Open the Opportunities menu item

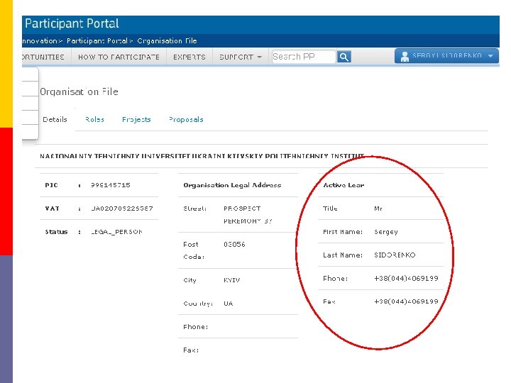(x=43, y=57)
